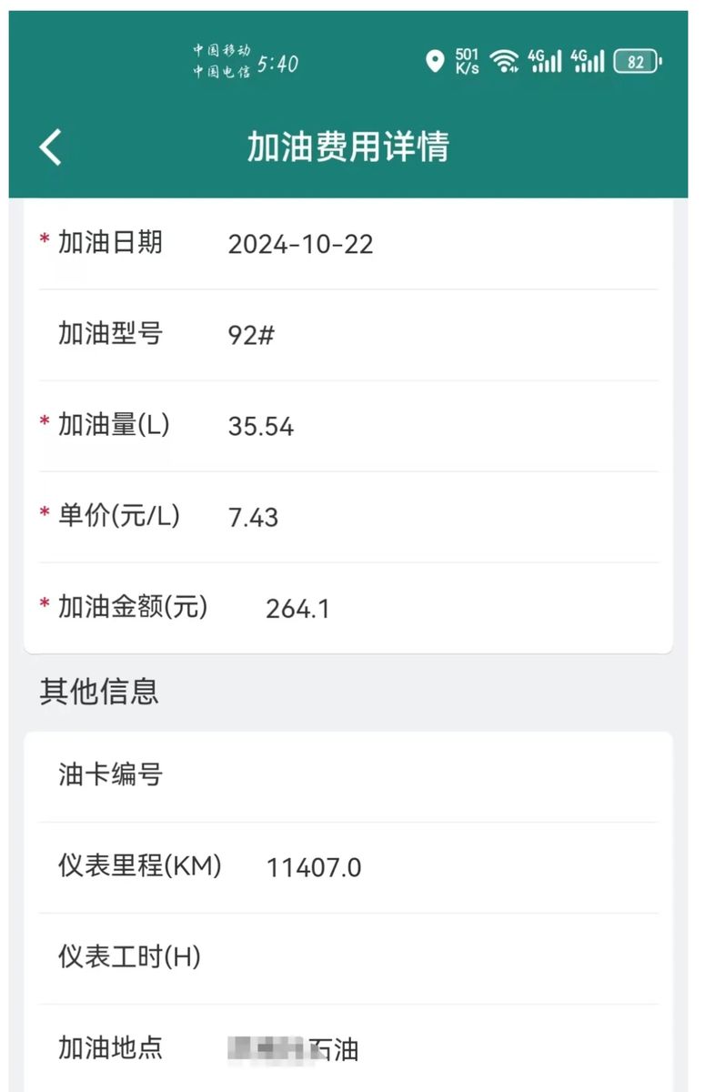This screenshot has height=1092, width=705.
Task: Open the 加油型号 92# selector
Action: 251,336
